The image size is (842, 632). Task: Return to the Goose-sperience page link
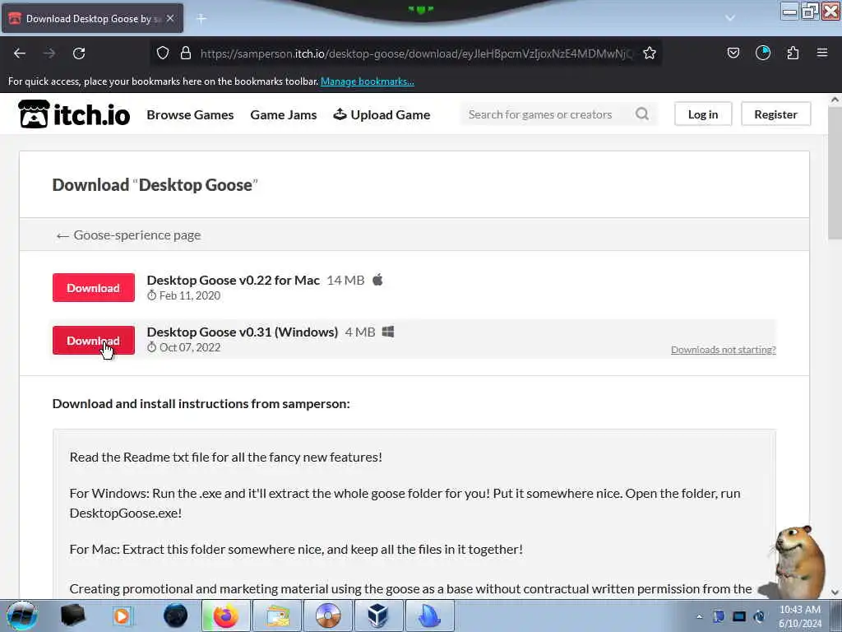tap(128, 235)
